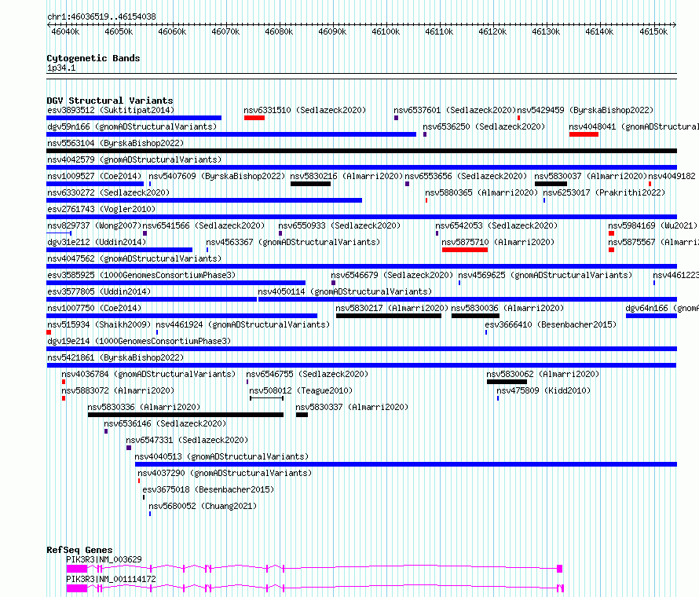This screenshot has height=597, width=699.
Task: Select nsv4037290 gnomAD variant label
Action: (225, 473)
